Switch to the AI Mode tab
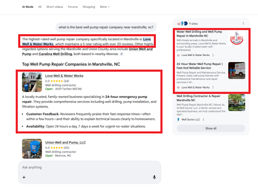 click(28, 7)
